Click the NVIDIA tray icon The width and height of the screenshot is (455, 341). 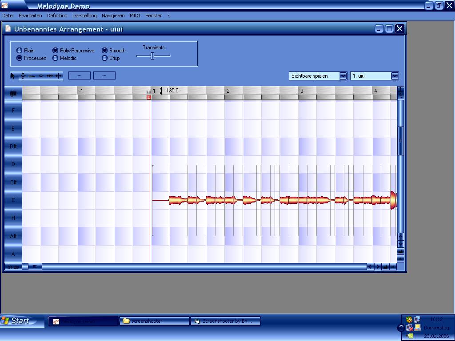click(x=409, y=336)
